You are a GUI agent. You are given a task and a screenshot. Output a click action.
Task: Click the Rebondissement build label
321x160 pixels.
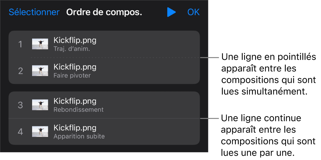pyautogui.click(x=78, y=110)
